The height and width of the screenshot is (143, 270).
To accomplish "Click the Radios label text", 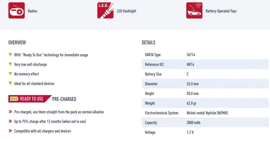I will point(32,11).
